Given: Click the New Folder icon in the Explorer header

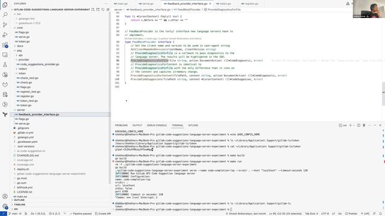Looking at the screenshot, I should (x=98, y=10).
